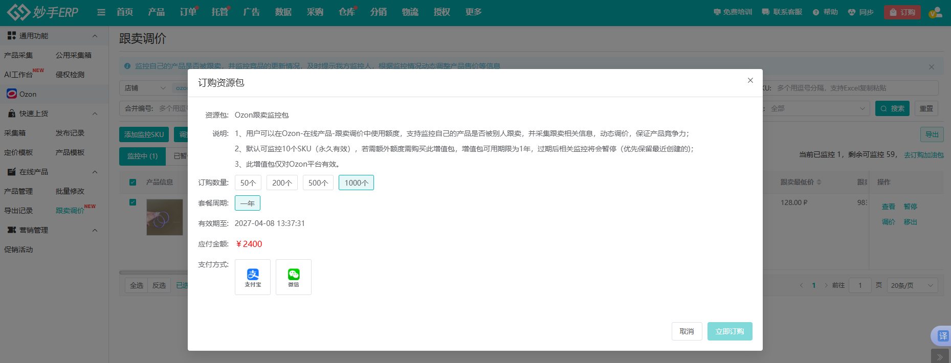951x363 pixels.
Task: Click the 全选 button below table
Action: click(137, 285)
